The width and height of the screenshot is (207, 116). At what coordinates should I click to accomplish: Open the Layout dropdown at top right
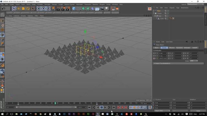pyautogui.click(x=195, y=4)
